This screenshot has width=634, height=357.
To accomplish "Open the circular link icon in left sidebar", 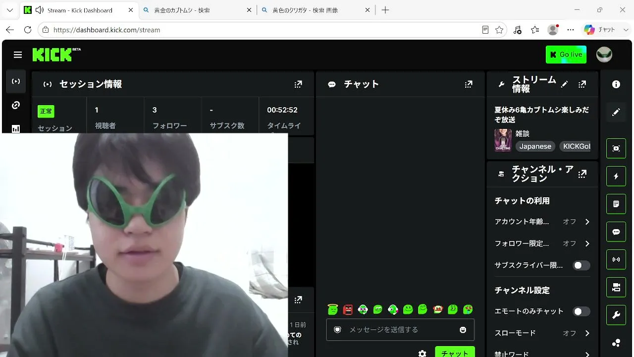I will pyautogui.click(x=16, y=105).
